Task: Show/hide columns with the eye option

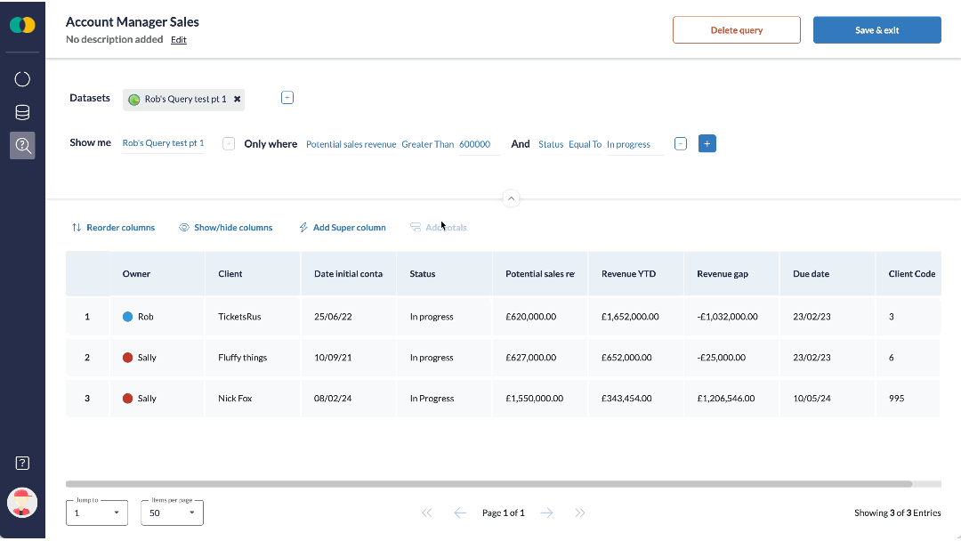Action: pos(225,227)
